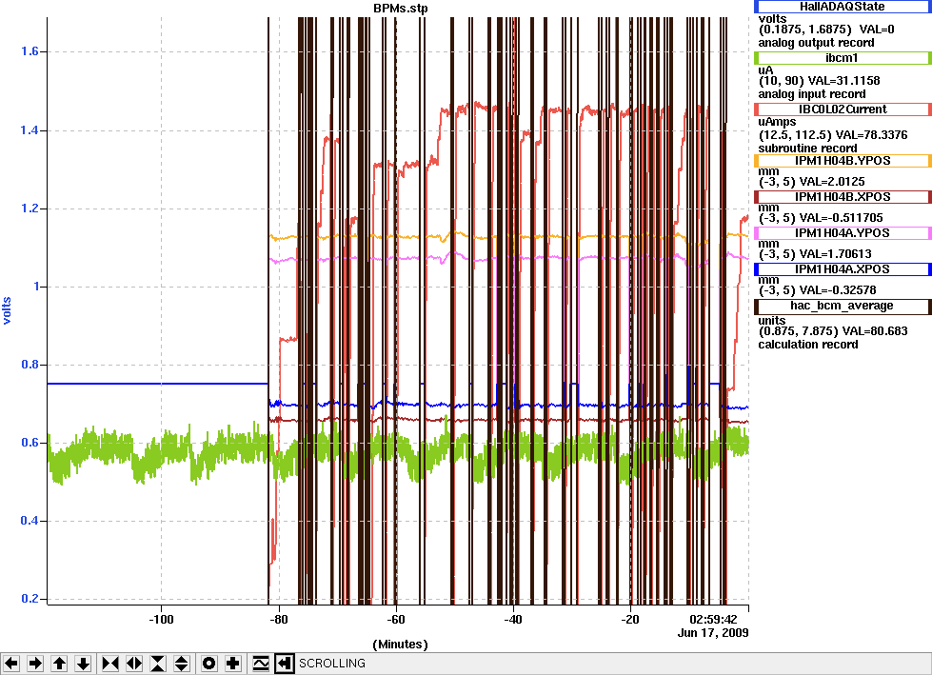Click the SCROLLING status label
The width and height of the screenshot is (932, 675).
[x=331, y=664]
